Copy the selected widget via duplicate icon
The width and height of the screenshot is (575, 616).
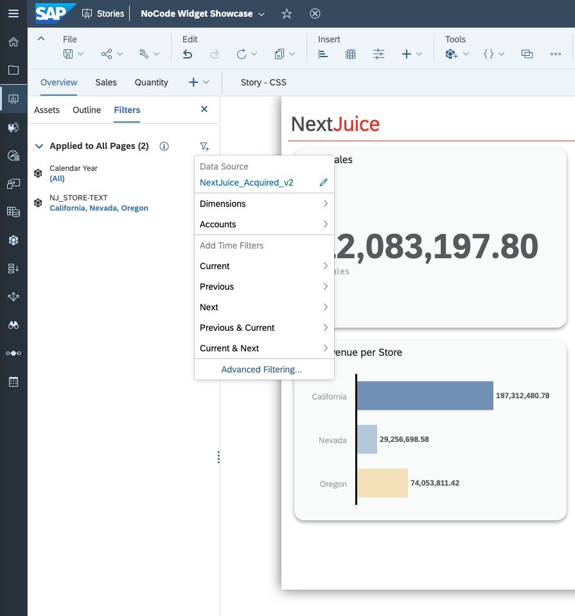527,54
